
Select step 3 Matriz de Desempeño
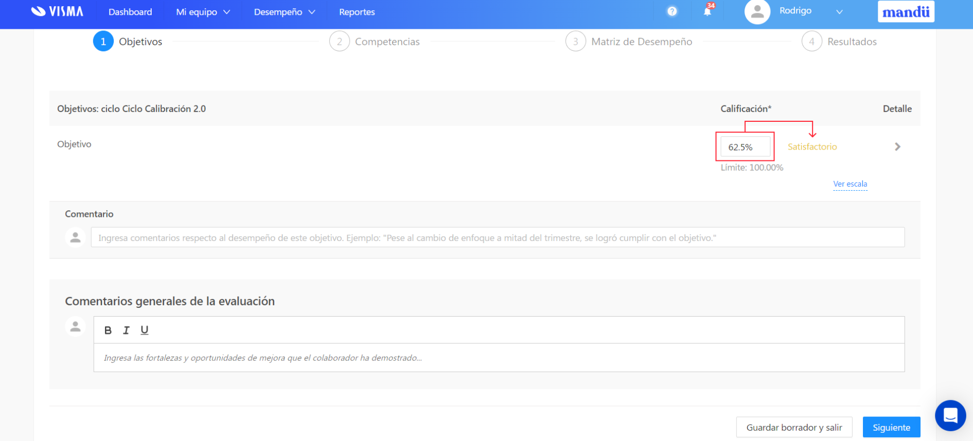tap(629, 42)
